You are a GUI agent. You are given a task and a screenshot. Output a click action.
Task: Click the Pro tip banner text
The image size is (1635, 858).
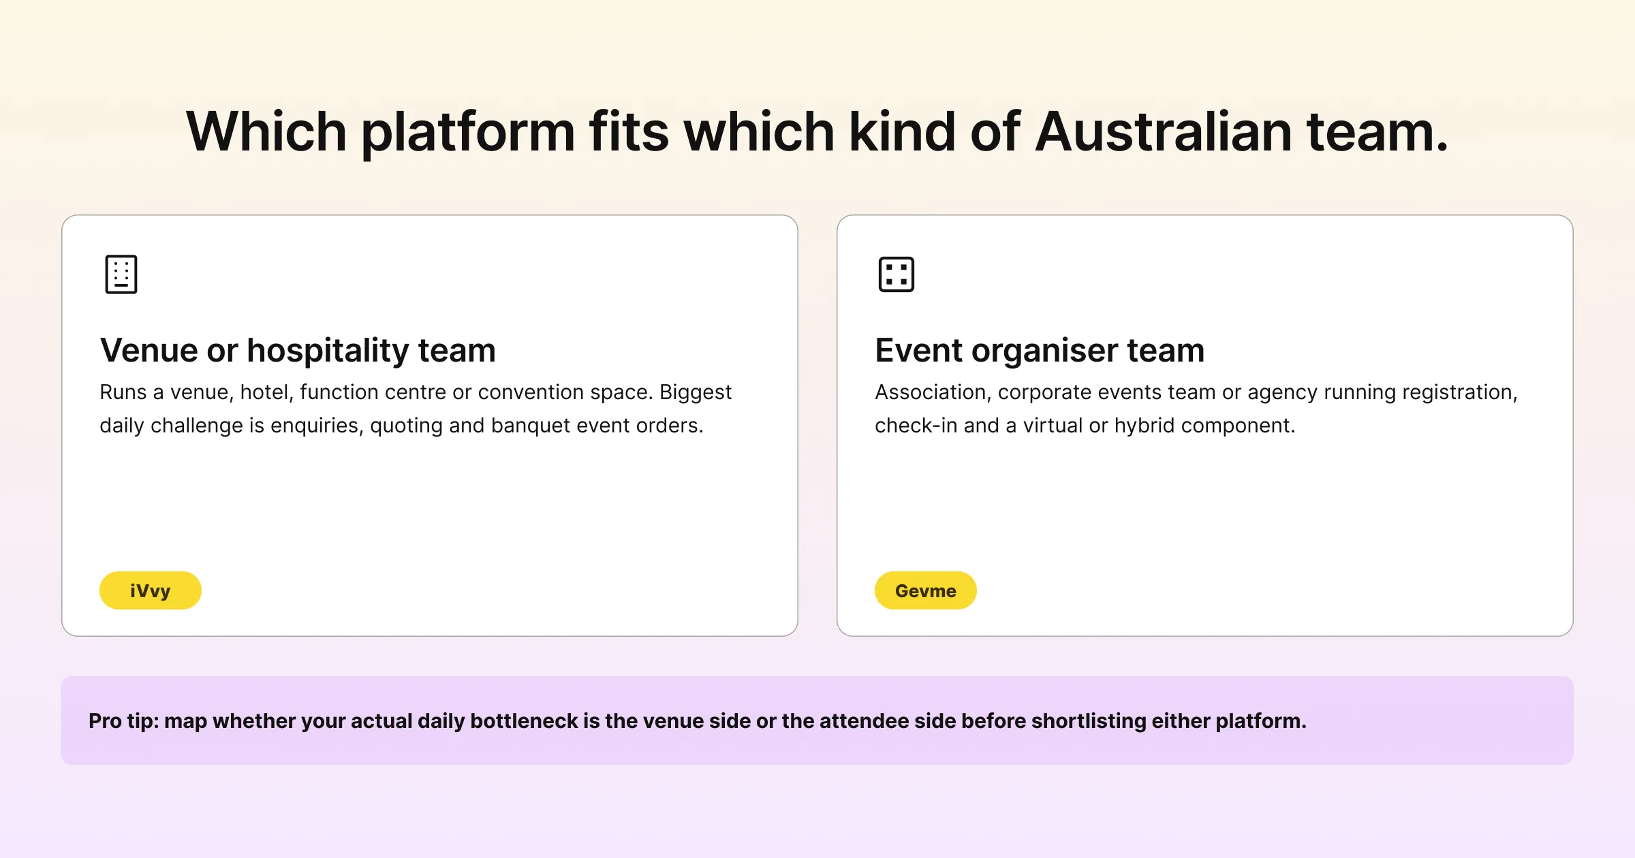point(698,720)
